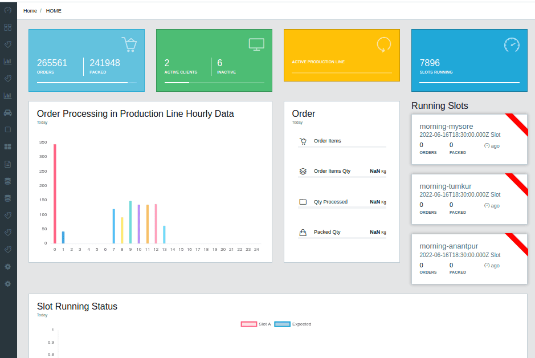The height and width of the screenshot is (358, 535).
Task: Click the layers icon beside Order Items Qty
Action: coord(303,171)
